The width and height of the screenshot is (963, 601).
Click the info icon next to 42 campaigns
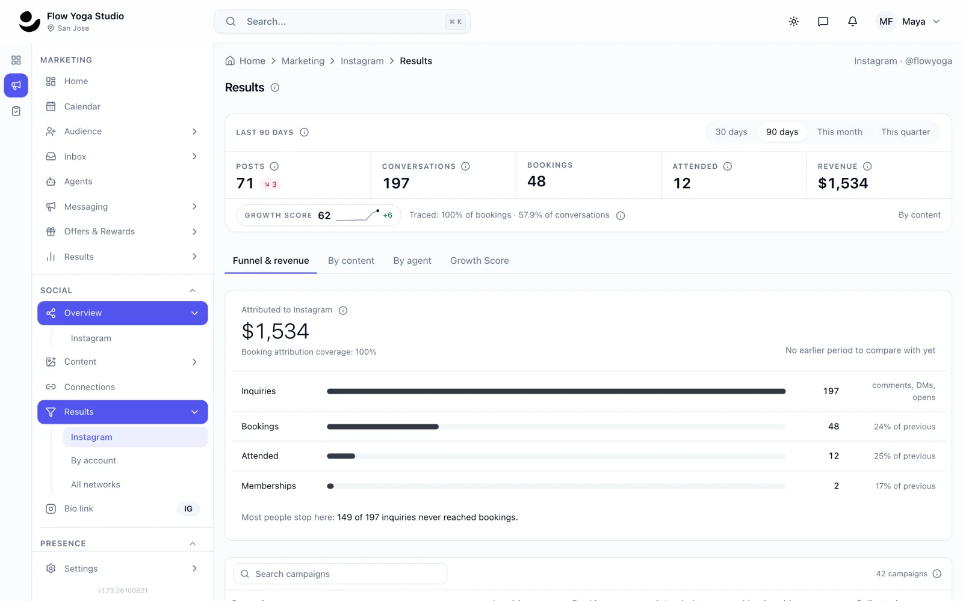937,574
